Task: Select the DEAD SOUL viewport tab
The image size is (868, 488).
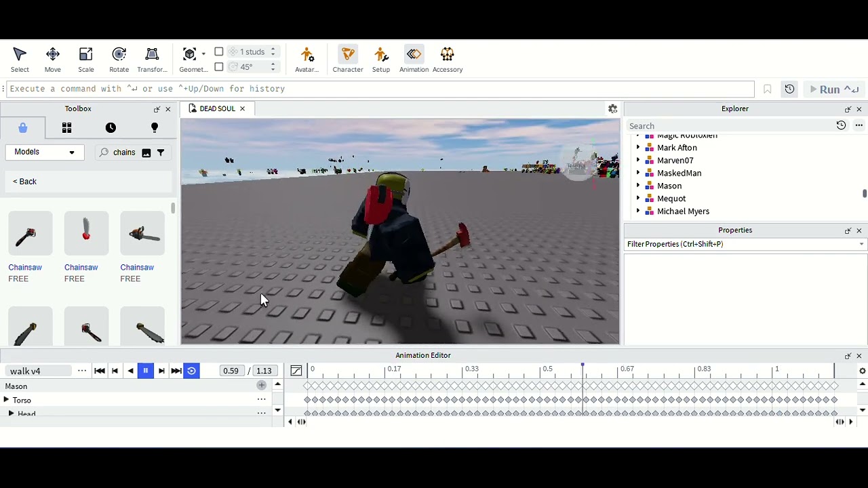Action: point(216,108)
